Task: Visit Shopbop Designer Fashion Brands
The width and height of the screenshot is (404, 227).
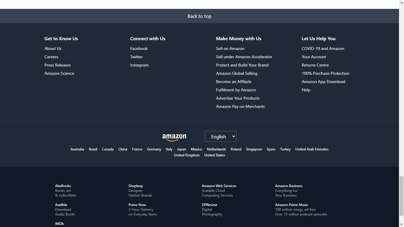Action: (140, 191)
